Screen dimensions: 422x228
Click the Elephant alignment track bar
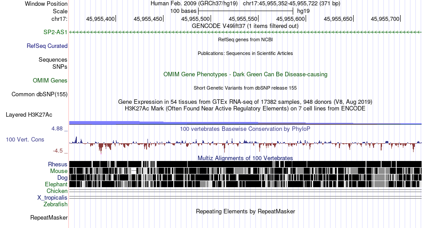point(246,184)
